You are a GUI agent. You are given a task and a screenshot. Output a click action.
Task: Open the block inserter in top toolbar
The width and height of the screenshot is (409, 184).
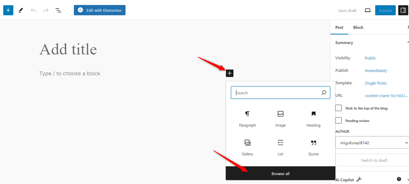tap(8, 10)
